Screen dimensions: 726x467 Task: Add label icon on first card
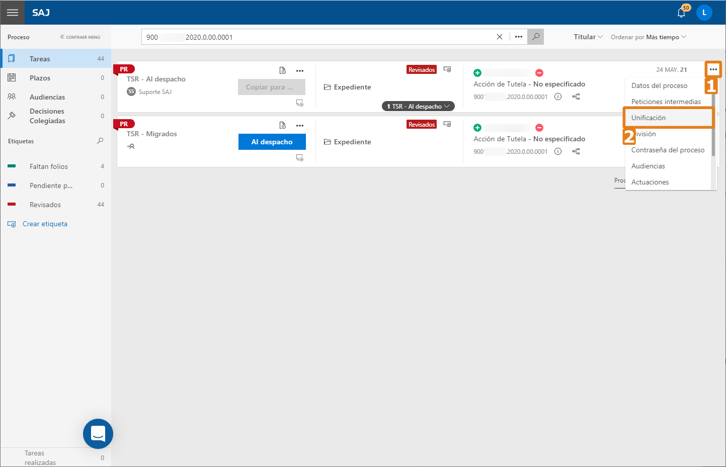tap(447, 69)
